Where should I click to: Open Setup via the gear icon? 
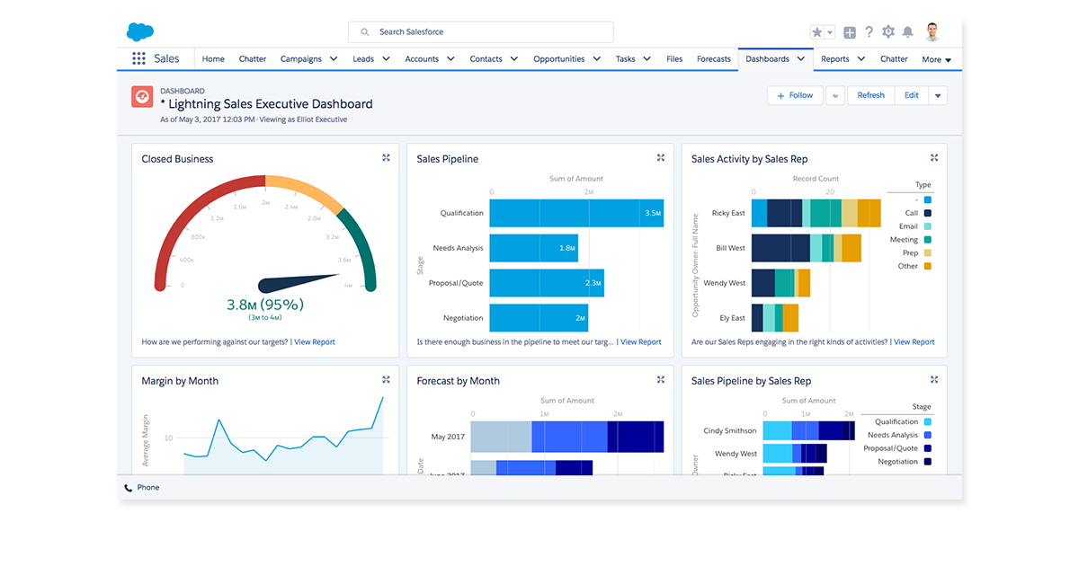click(888, 31)
